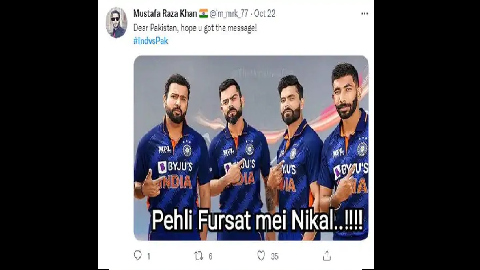480x270 pixels.
Task: Open the three-dot more options menu
Action: point(364,14)
